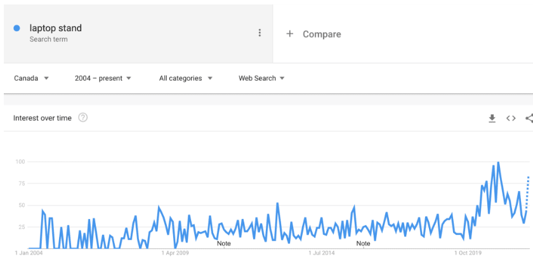
Task: Expand the All categories dropdown
Action: (x=185, y=78)
